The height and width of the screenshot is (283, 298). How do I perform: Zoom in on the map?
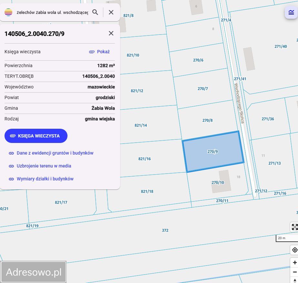pyautogui.click(x=294, y=263)
